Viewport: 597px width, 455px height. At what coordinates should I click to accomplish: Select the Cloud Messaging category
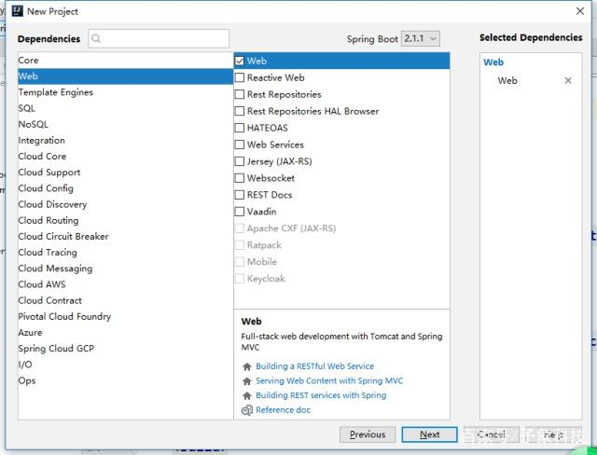tap(125, 269)
